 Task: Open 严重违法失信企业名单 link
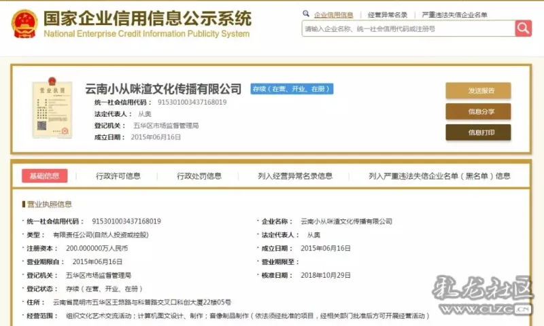point(454,15)
